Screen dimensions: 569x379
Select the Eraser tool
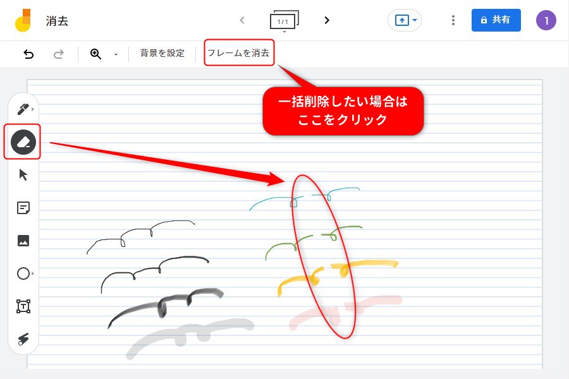click(23, 141)
